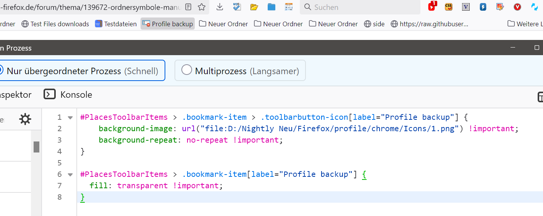Viewport: 543px width, 216px height.
Task: Open the Profile backup bookmark
Action: 168,24
